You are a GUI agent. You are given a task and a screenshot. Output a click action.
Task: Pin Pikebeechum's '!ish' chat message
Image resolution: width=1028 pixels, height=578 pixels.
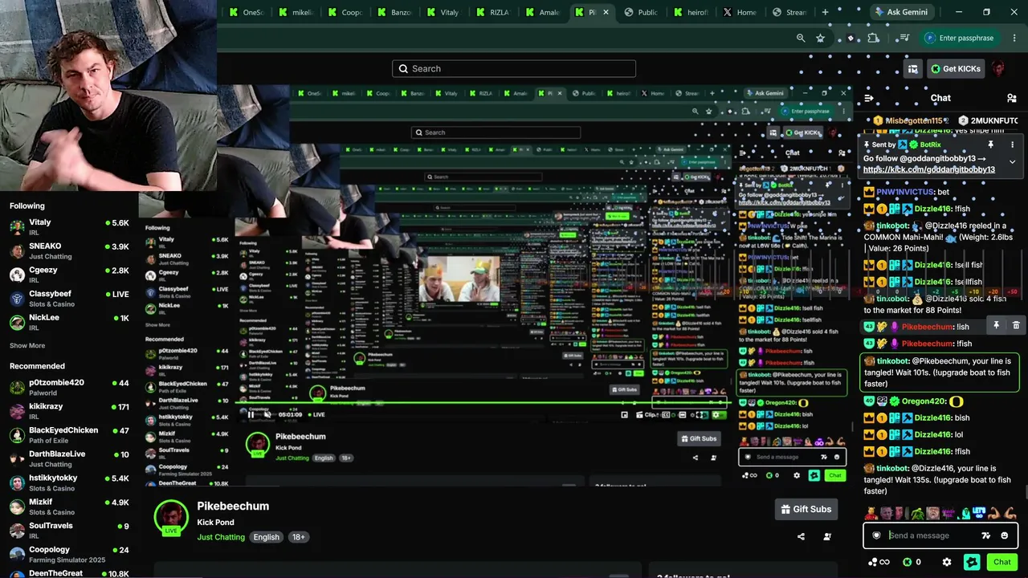tap(996, 325)
